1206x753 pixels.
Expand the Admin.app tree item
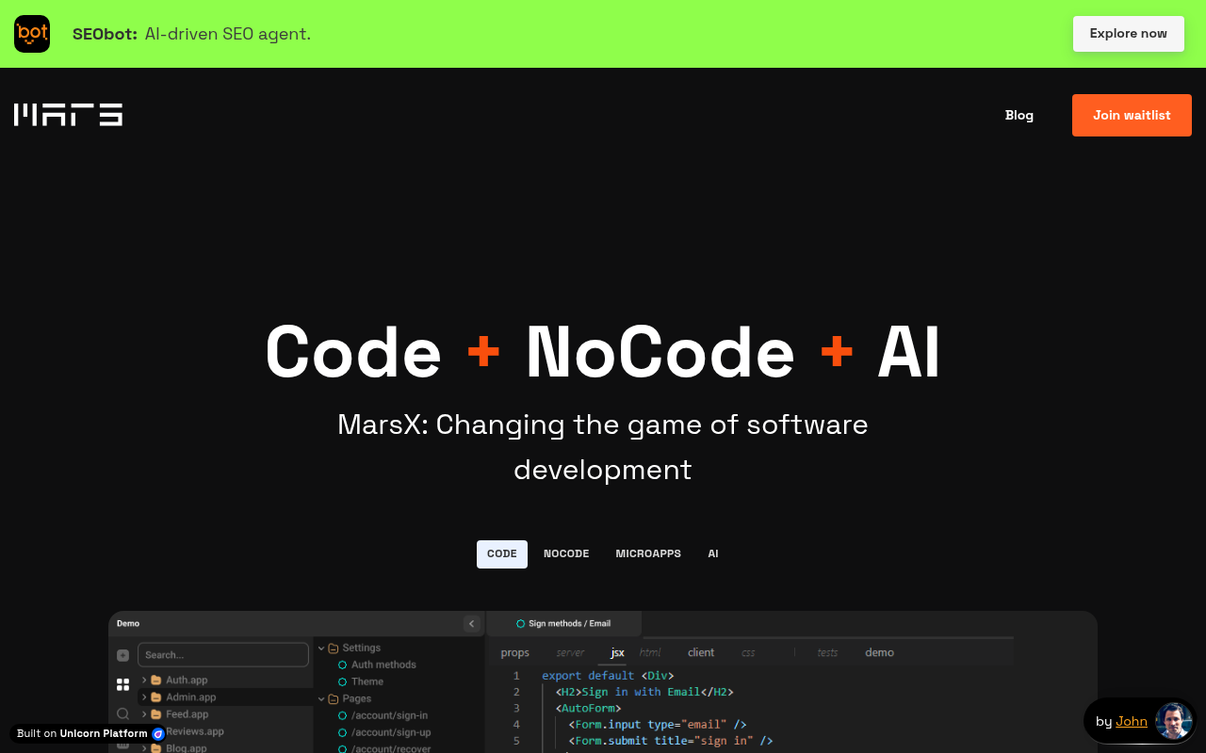[x=144, y=697]
